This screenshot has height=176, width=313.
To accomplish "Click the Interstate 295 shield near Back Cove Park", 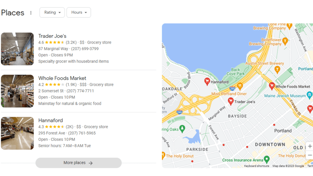I will pos(232,88).
